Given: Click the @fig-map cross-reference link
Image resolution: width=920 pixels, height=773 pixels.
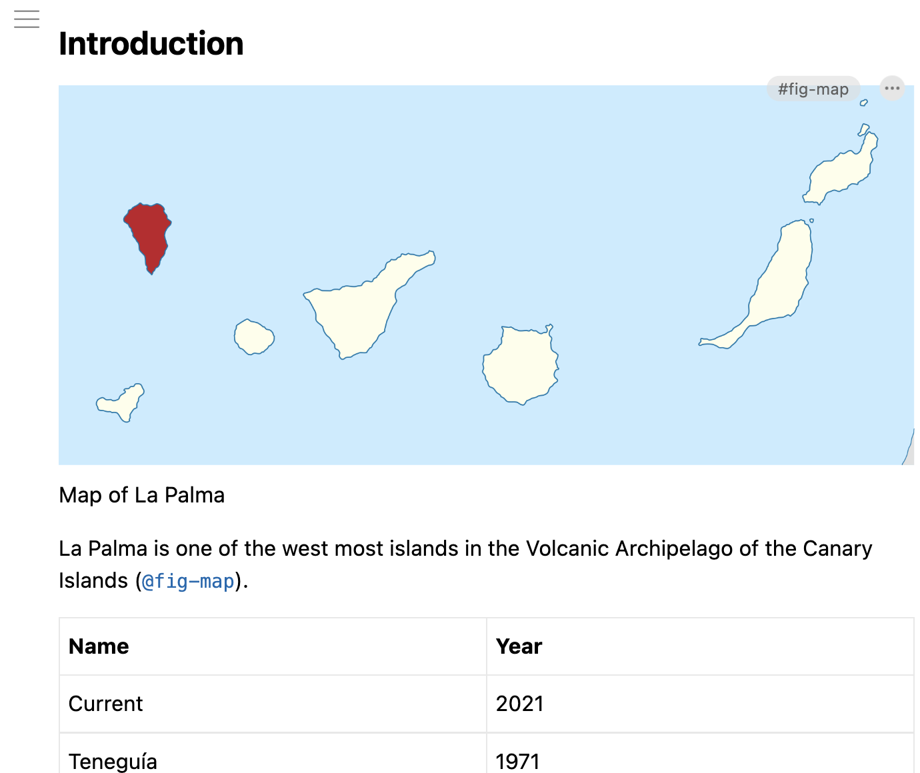Looking at the screenshot, I should (x=189, y=581).
